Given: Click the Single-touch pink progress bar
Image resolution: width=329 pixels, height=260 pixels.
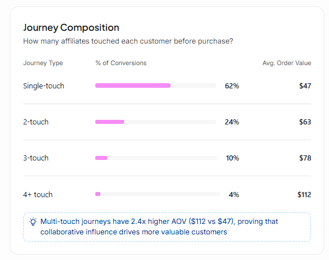Looking at the screenshot, I should click(133, 86).
